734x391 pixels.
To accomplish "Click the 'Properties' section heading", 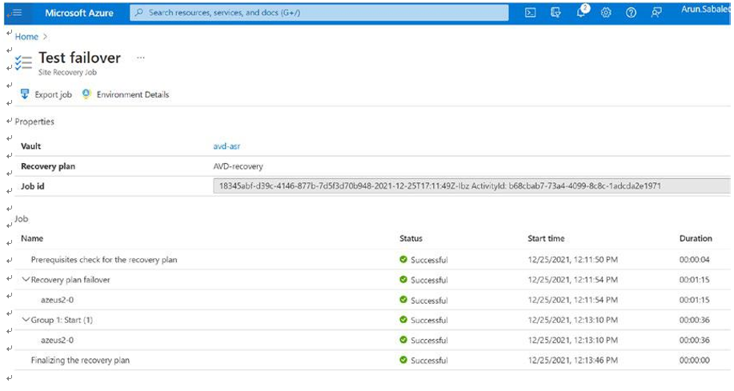I will point(34,122).
